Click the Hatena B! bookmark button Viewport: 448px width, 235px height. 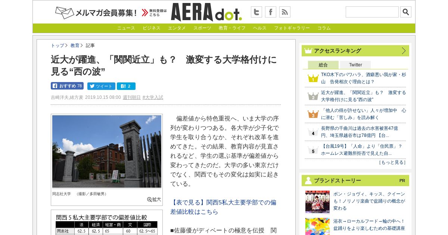126,86
